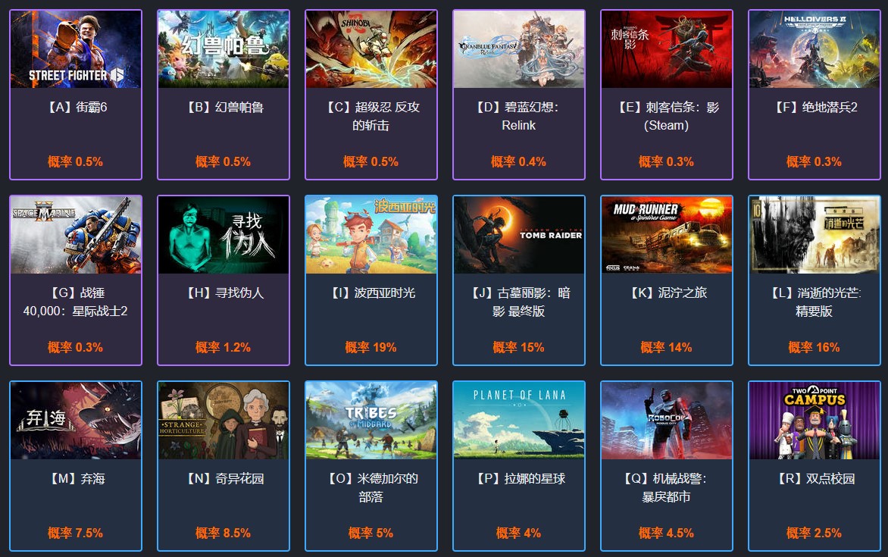The width and height of the screenshot is (888, 557).
Task: Click the 概率 19% label under 波西亚时光
Action: 371,347
